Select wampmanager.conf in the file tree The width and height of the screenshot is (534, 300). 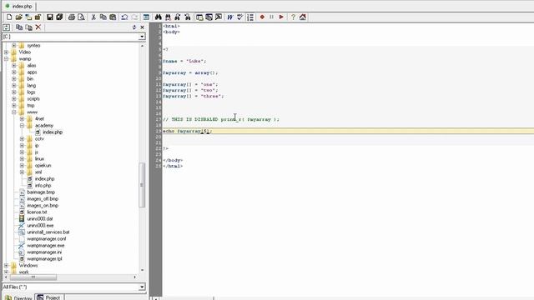47,239
